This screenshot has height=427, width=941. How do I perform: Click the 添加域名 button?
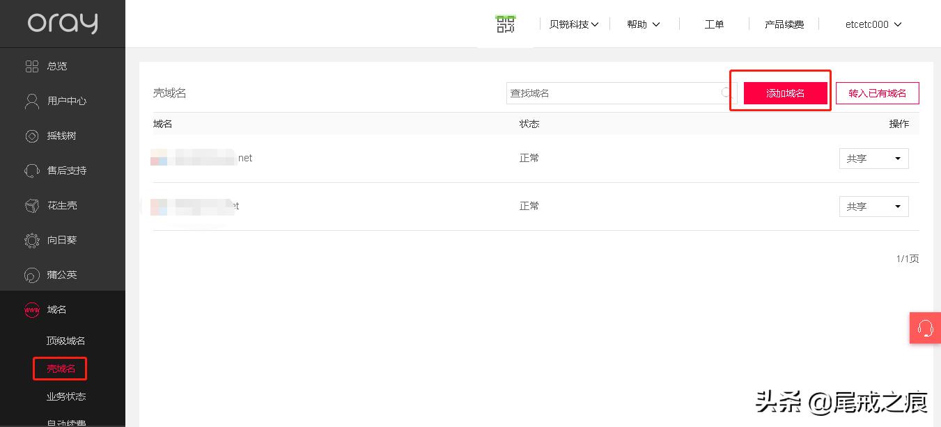[x=785, y=93]
